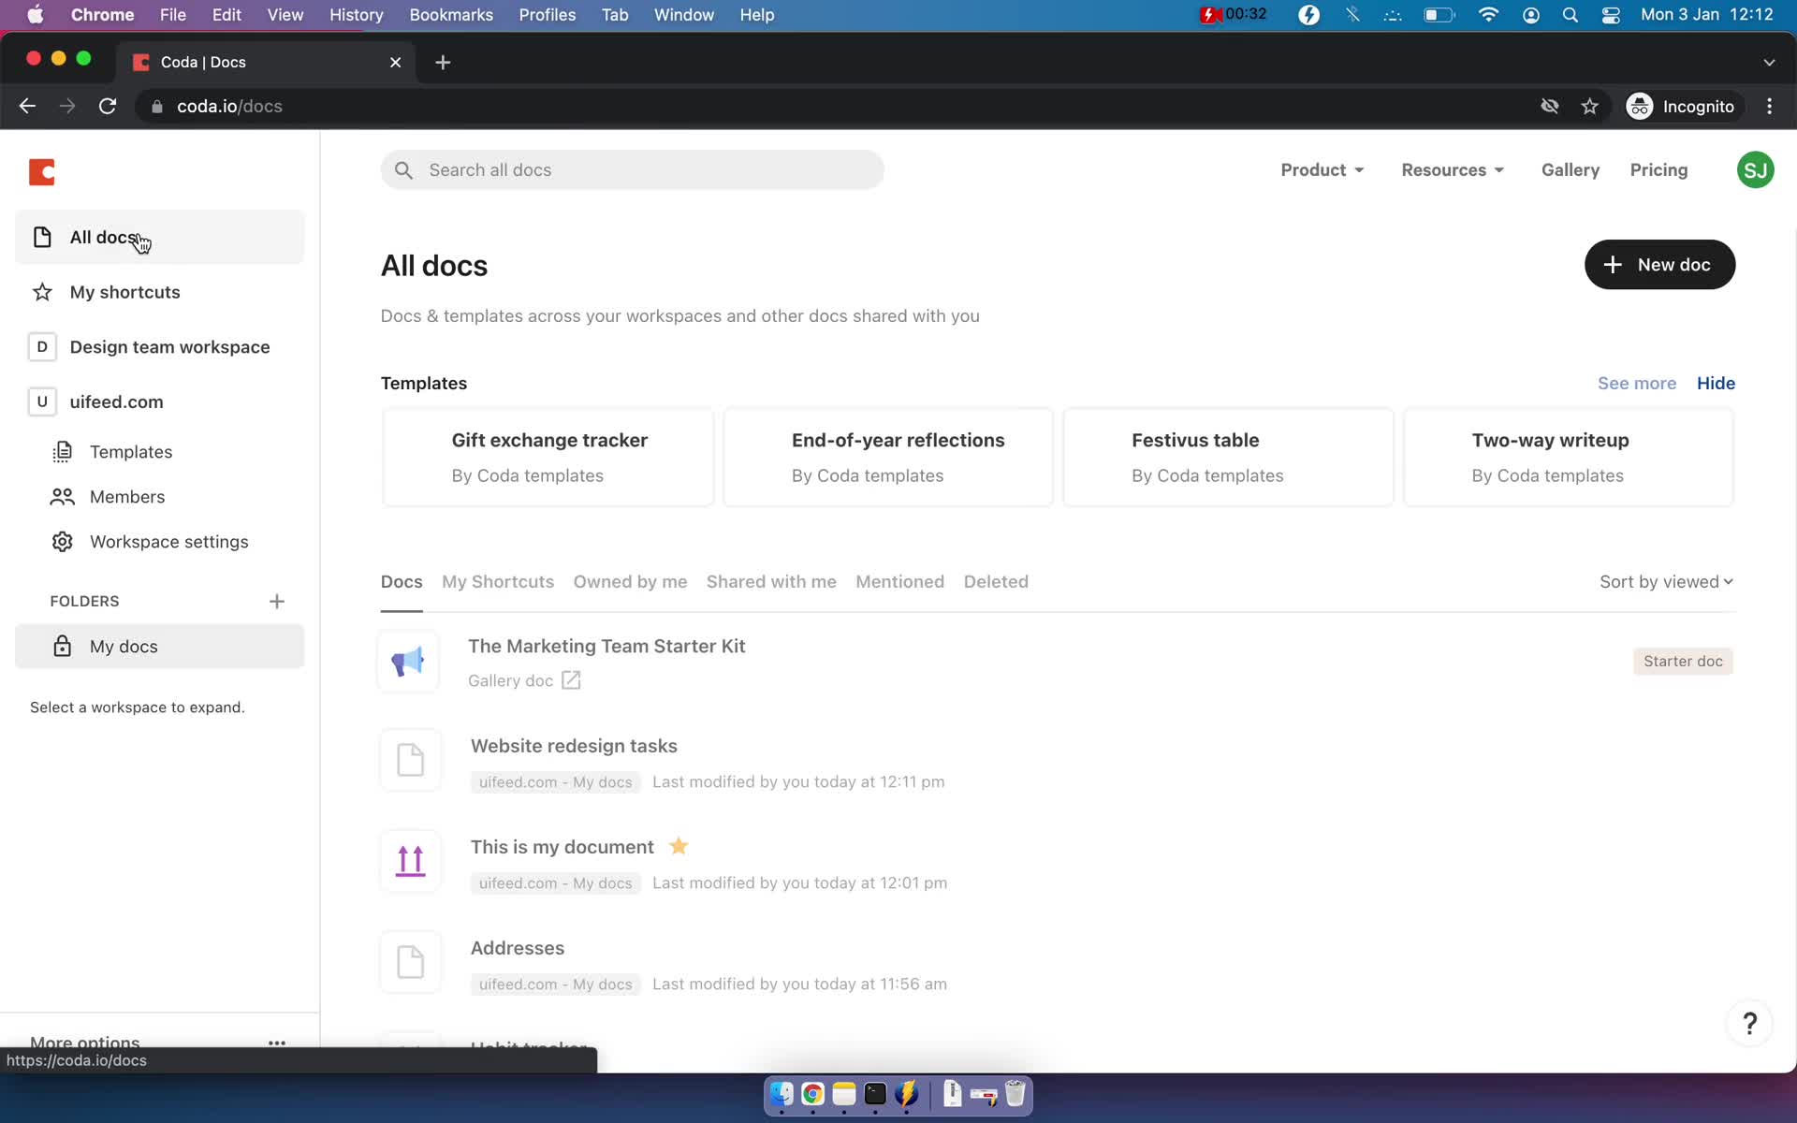Click See more templates link
The image size is (1797, 1123).
pyautogui.click(x=1636, y=384)
